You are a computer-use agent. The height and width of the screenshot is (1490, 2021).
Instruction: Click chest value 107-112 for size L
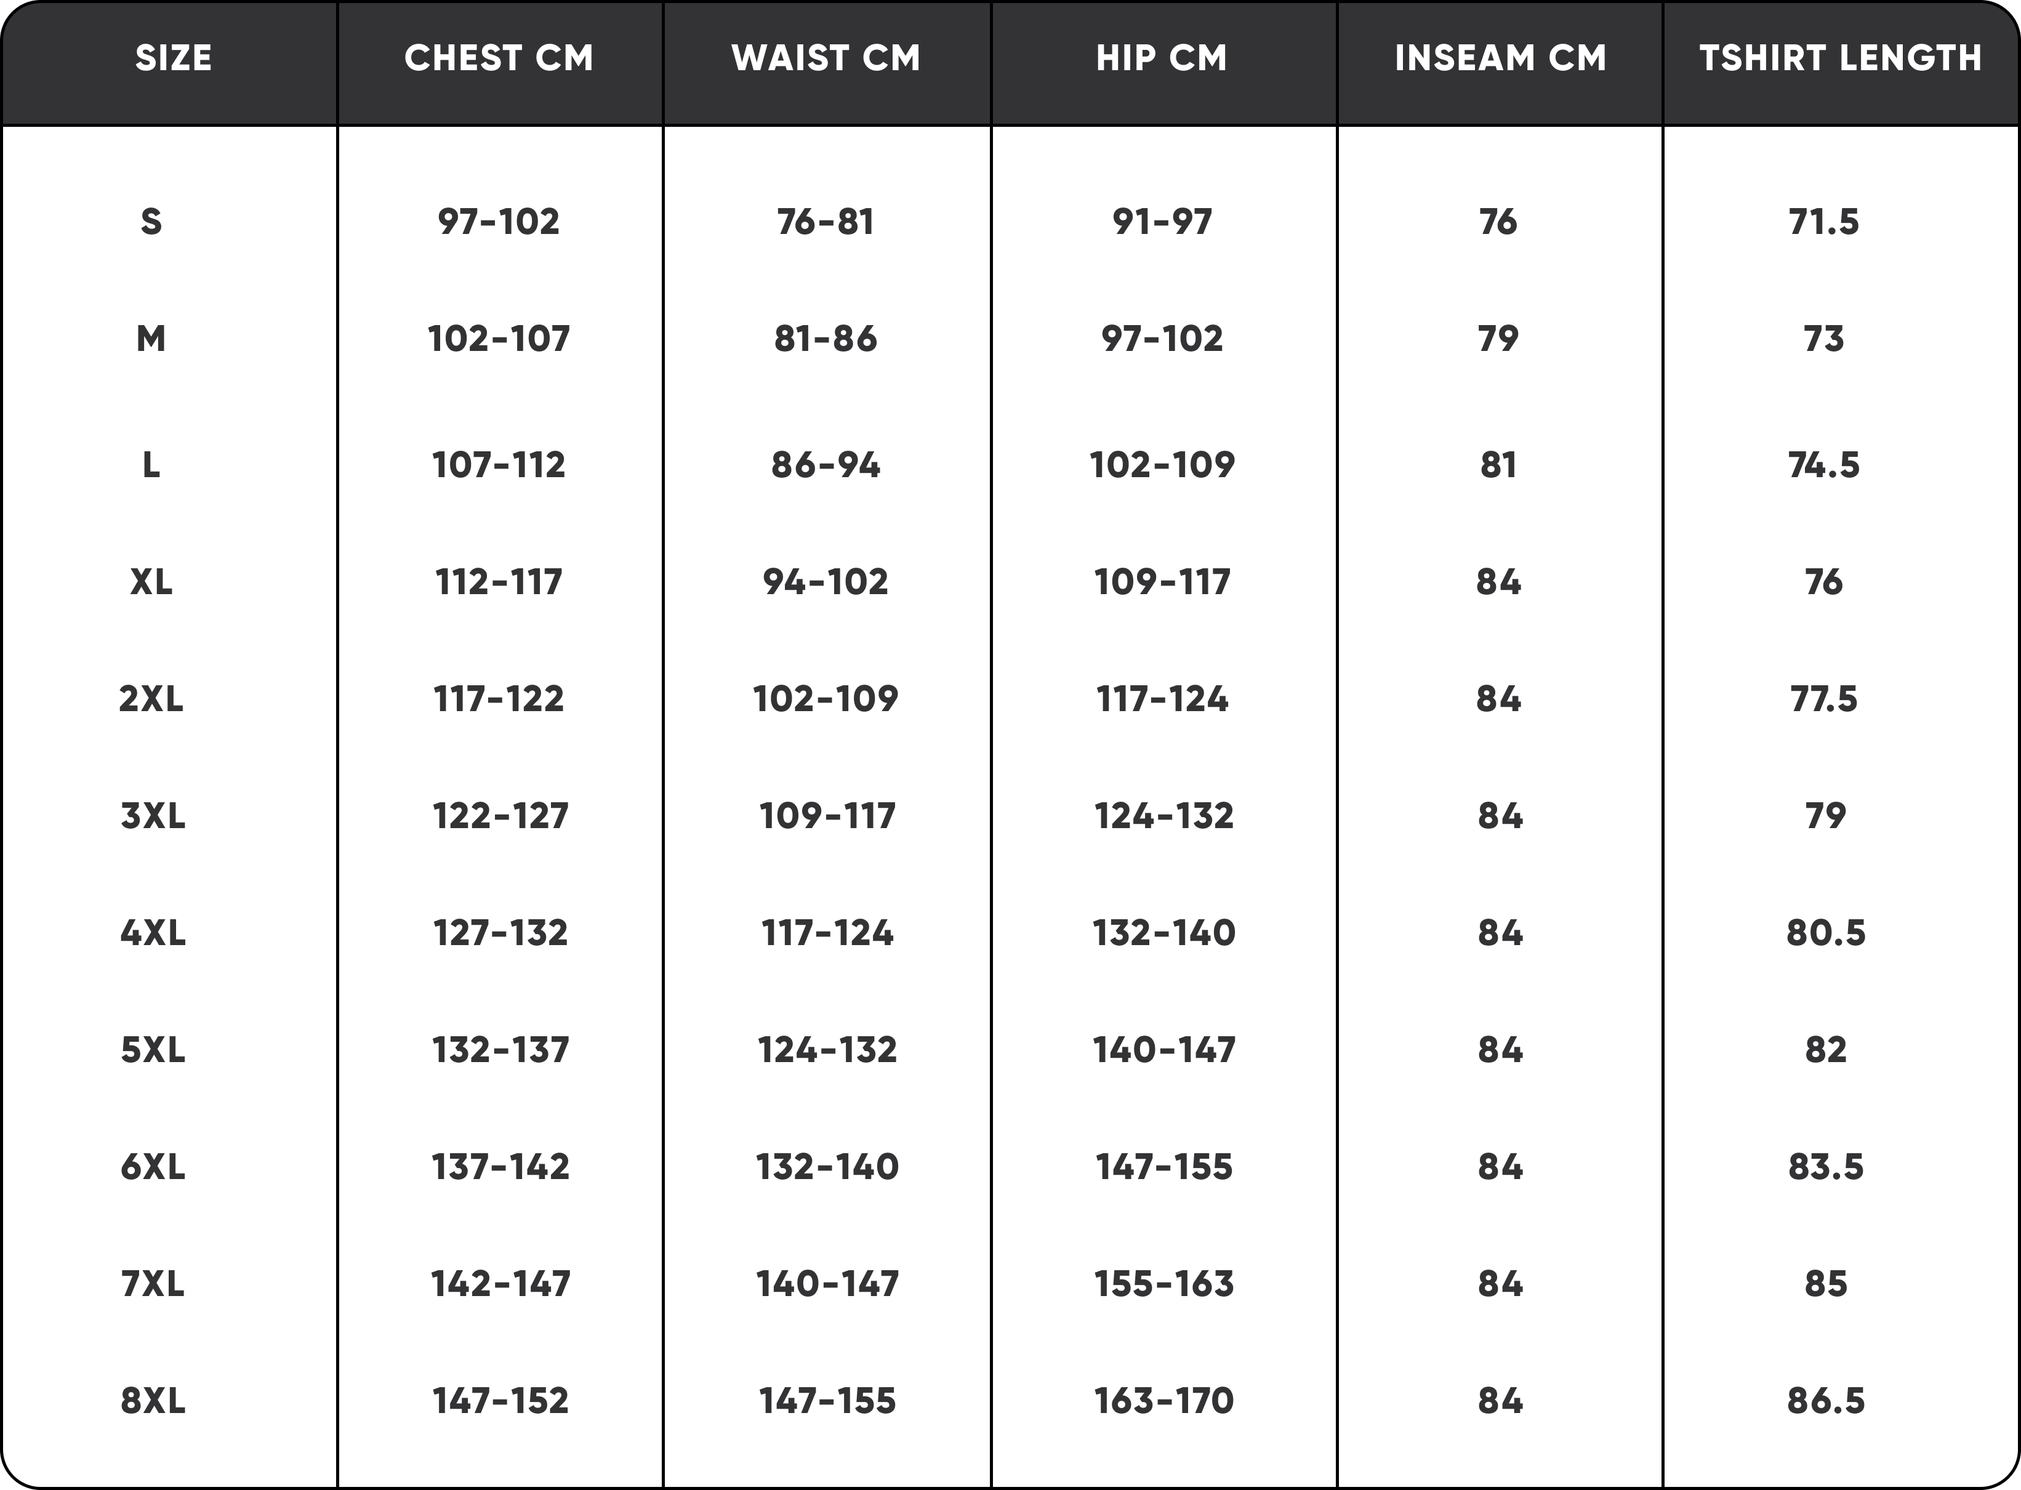pyautogui.click(x=499, y=465)
